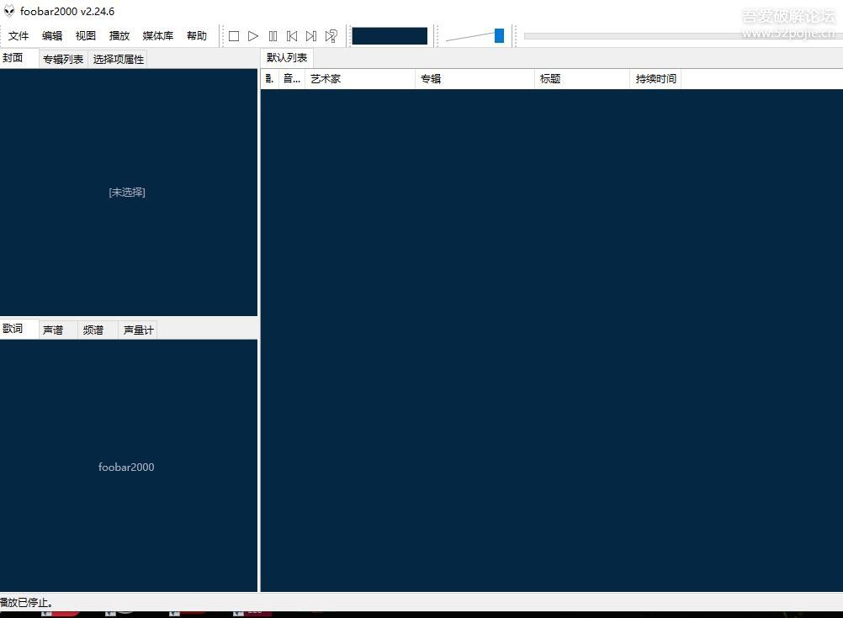Switch to the 选择项属性 tab
The height and width of the screenshot is (618, 843).
(119, 59)
